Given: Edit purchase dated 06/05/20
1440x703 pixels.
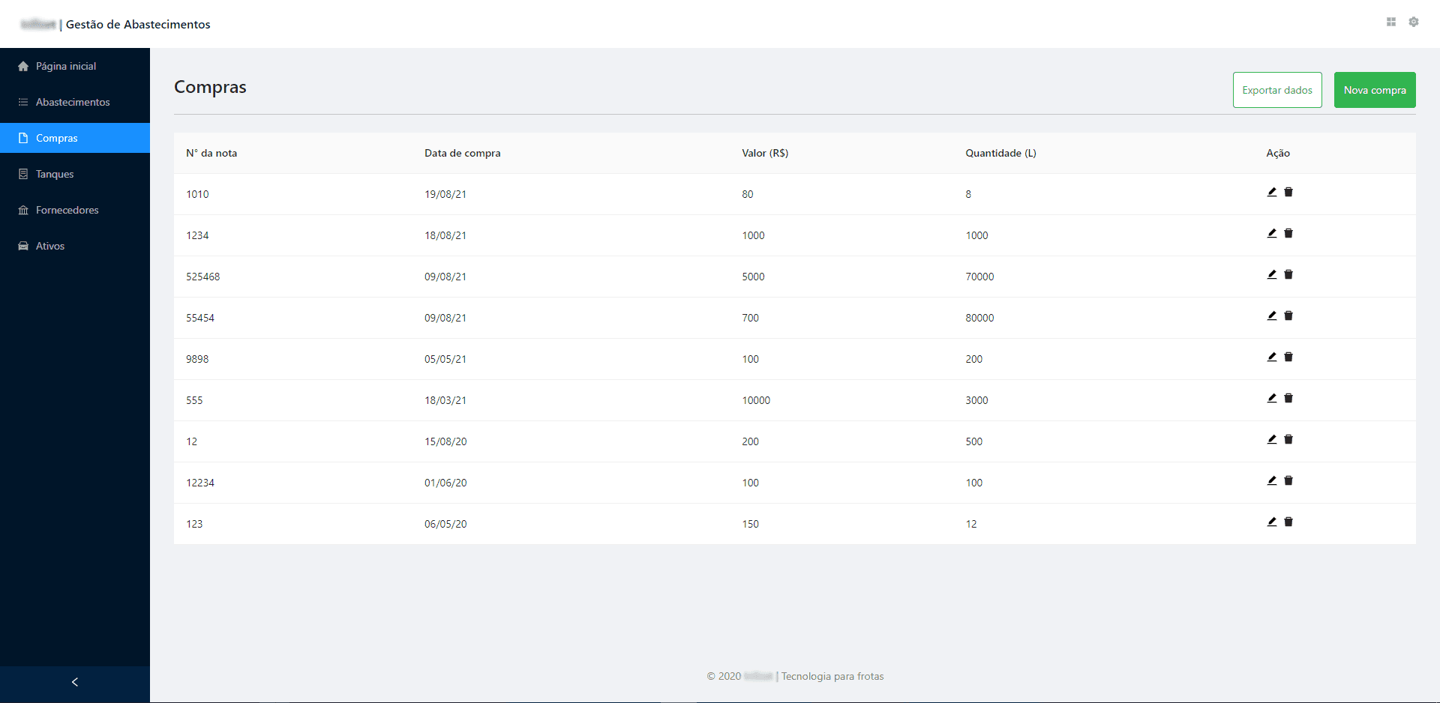Looking at the screenshot, I should 1272,522.
